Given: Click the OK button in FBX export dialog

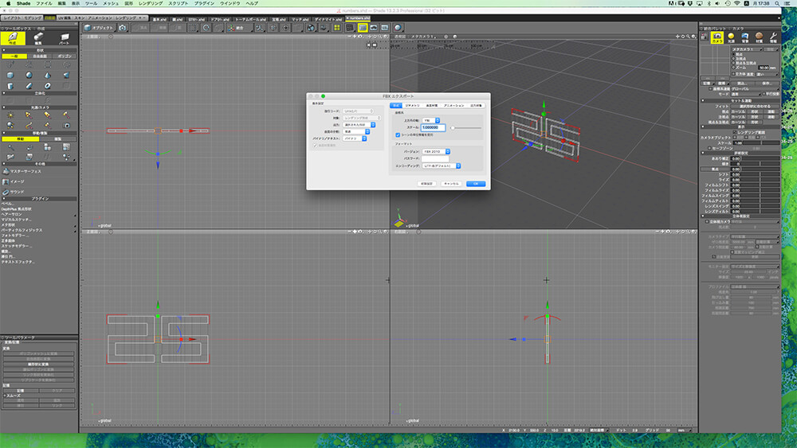Looking at the screenshot, I should 475,183.
